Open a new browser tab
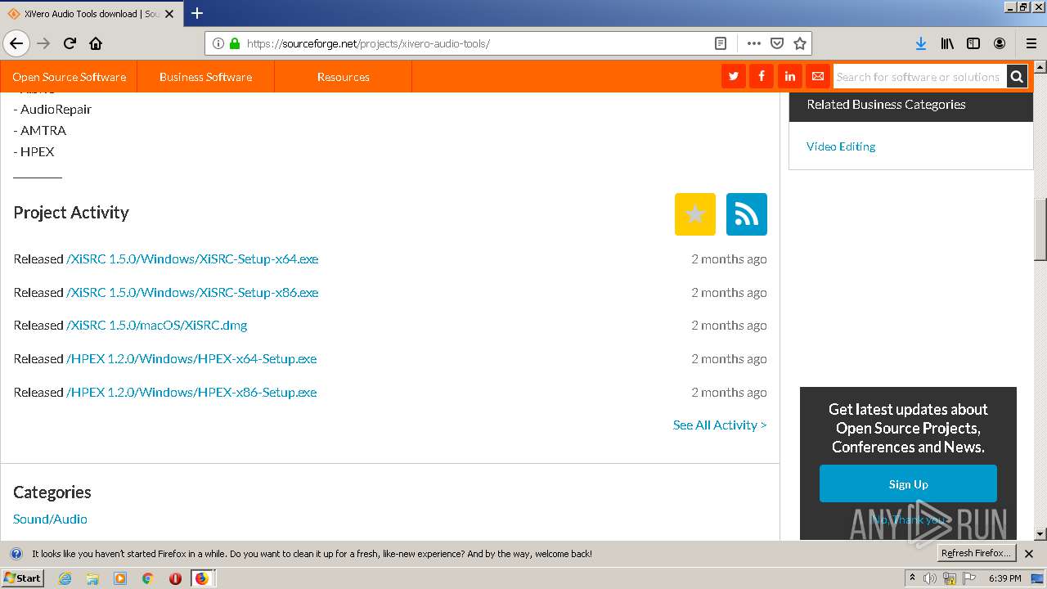The image size is (1047, 589). click(x=197, y=13)
